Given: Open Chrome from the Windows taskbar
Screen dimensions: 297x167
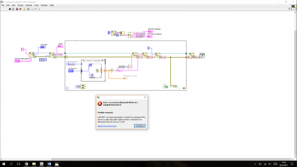Looking at the screenshot, I should tap(26, 164).
